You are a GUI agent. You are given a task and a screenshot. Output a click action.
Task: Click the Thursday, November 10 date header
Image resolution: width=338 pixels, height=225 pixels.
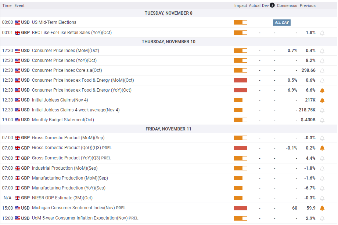(x=169, y=42)
